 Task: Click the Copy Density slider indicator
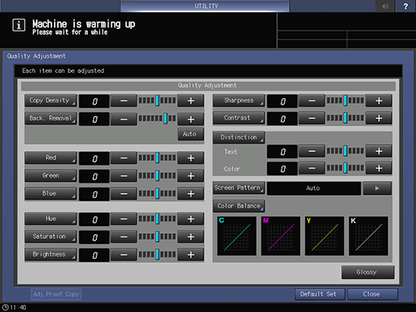(158, 101)
